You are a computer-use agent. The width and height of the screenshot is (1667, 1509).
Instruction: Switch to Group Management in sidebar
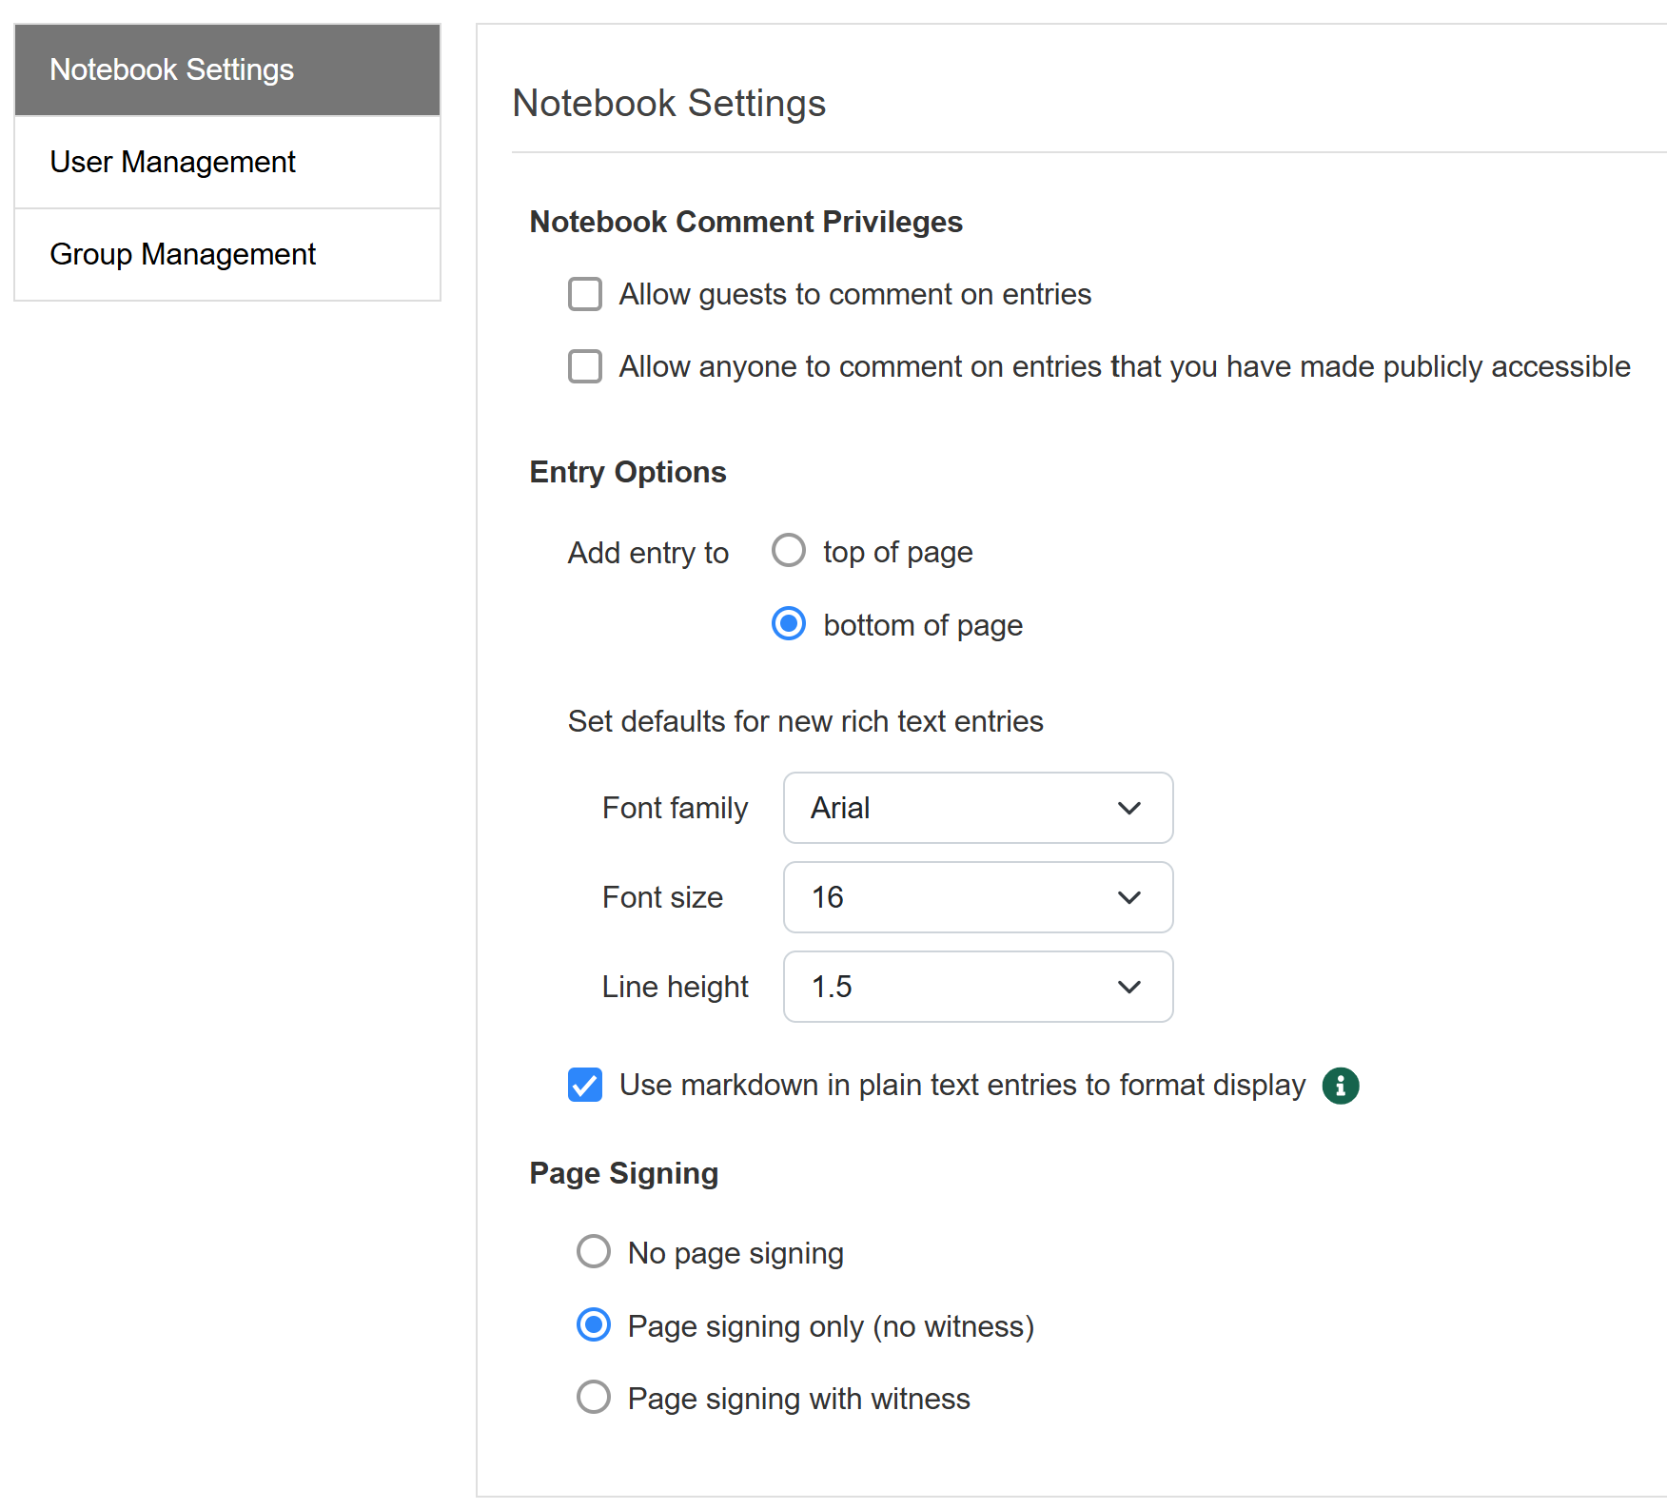(183, 255)
